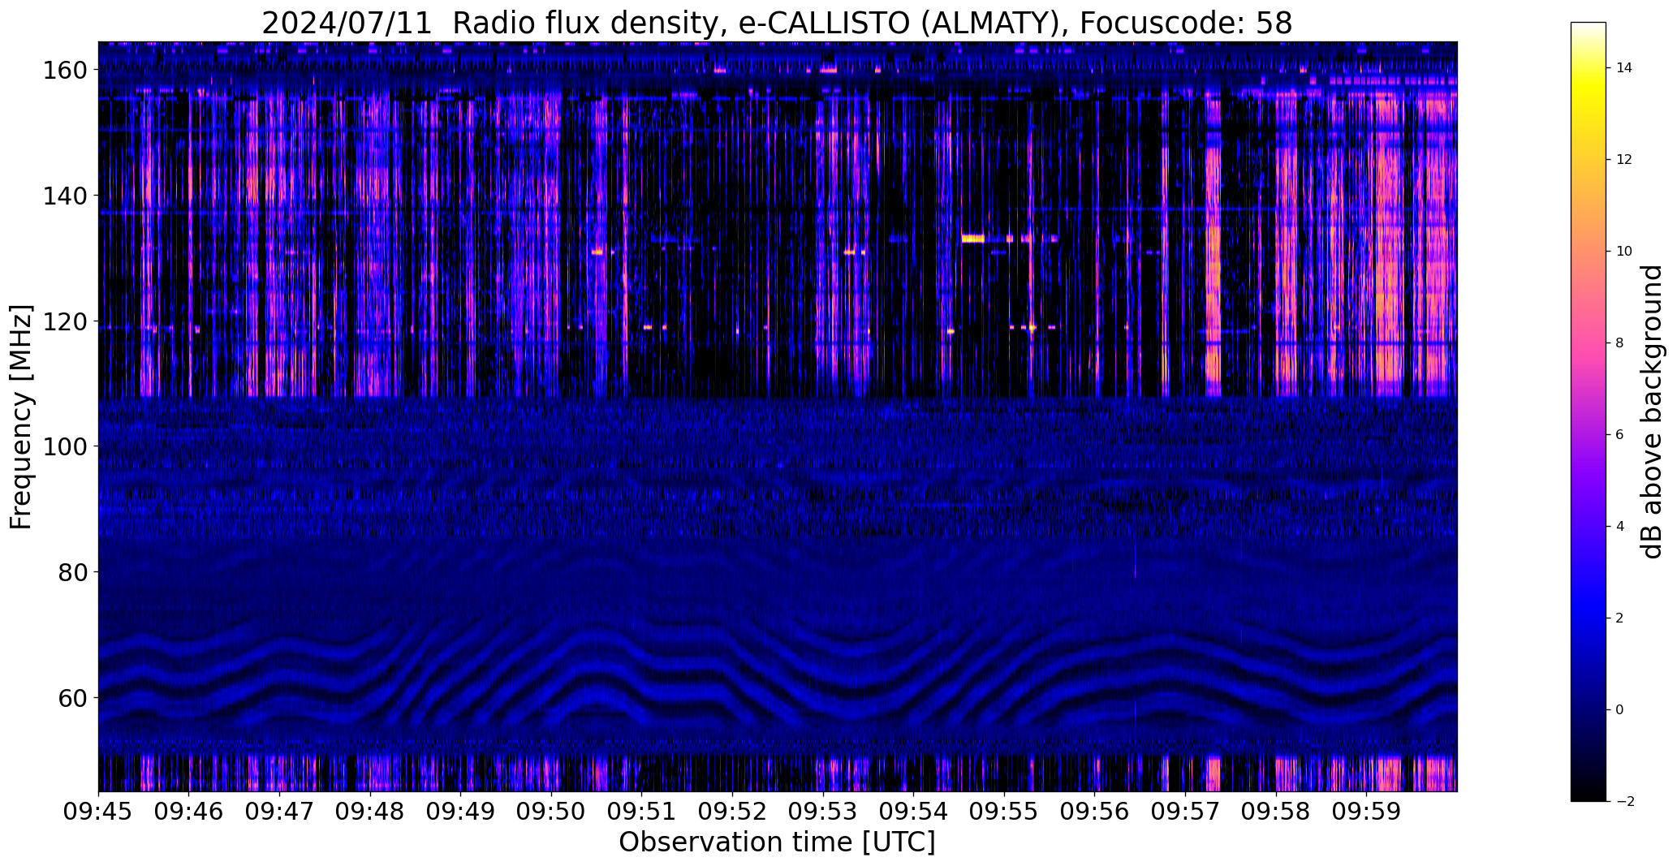
Task: Click the colorbar tick value 14
Action: coord(1624,68)
